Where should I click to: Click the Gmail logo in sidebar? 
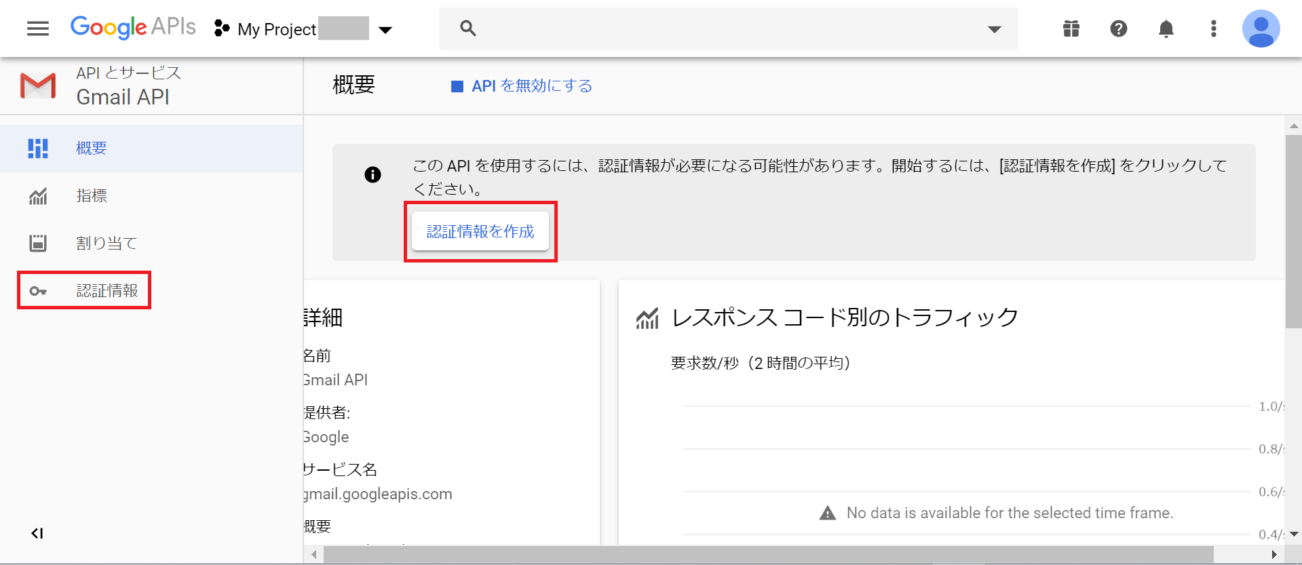(38, 85)
